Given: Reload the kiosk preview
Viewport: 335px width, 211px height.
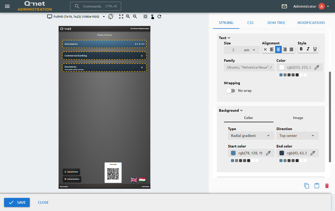Looking at the screenshot, I should point(159,17).
